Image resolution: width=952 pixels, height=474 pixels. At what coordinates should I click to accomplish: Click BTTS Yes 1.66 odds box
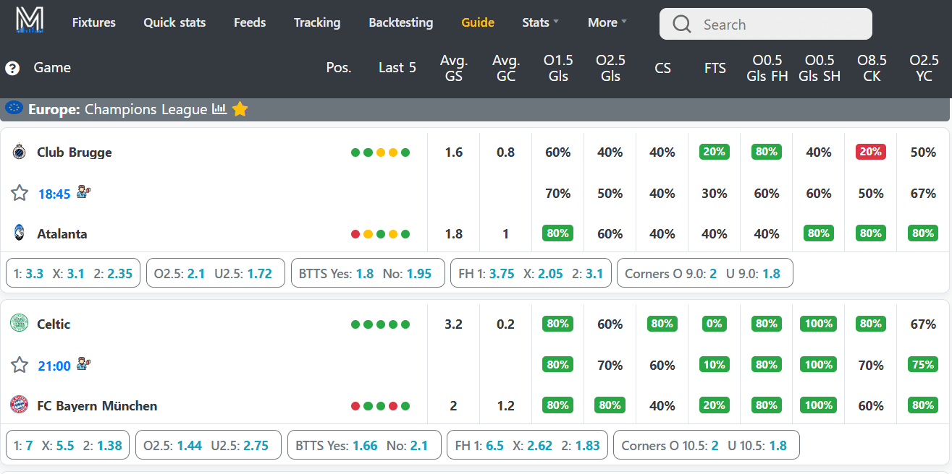pyautogui.click(x=364, y=445)
